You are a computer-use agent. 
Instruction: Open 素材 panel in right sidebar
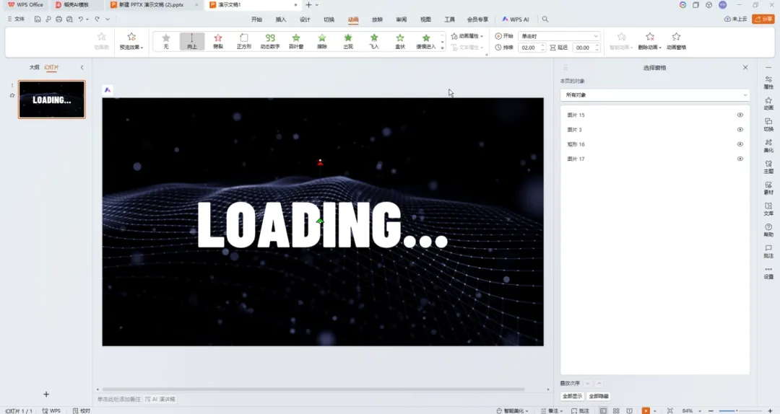pos(768,188)
